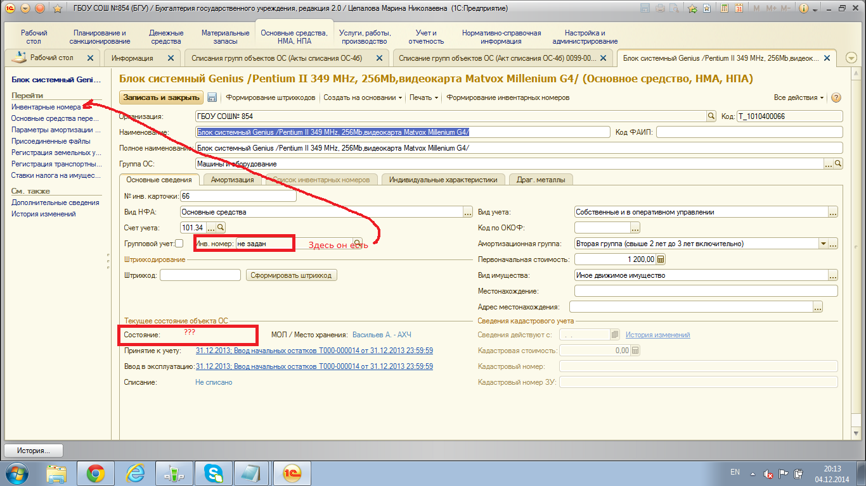Toggle the Групповой учет checkbox

[179, 244]
